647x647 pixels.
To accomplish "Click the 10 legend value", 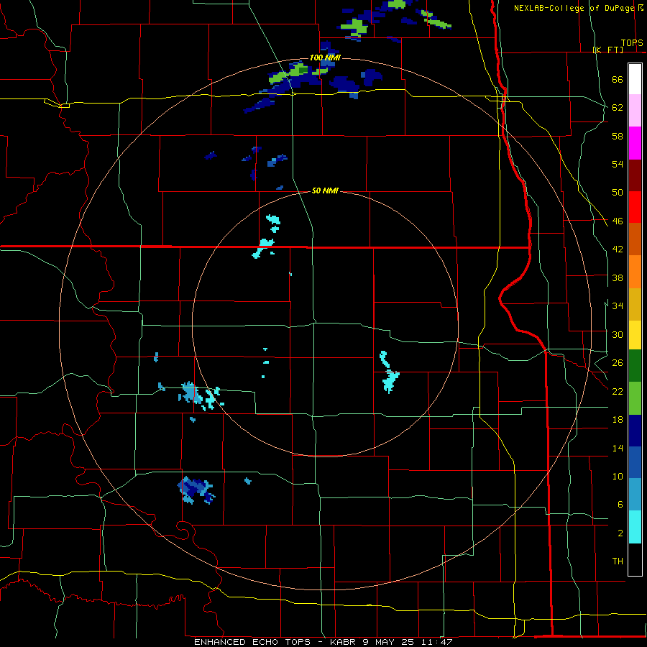I will pyautogui.click(x=618, y=476).
